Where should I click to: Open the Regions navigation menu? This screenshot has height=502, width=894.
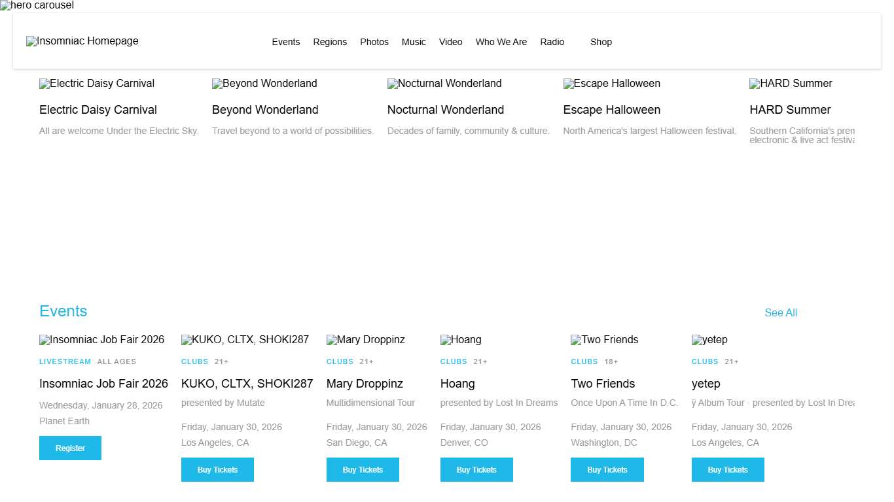pyautogui.click(x=330, y=42)
